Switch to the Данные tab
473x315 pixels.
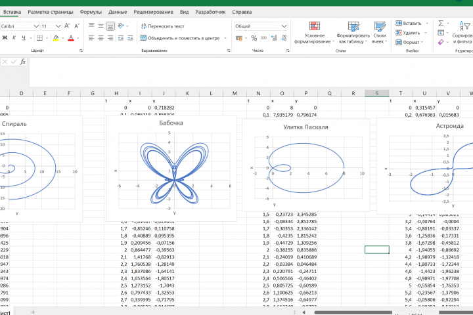(x=118, y=12)
